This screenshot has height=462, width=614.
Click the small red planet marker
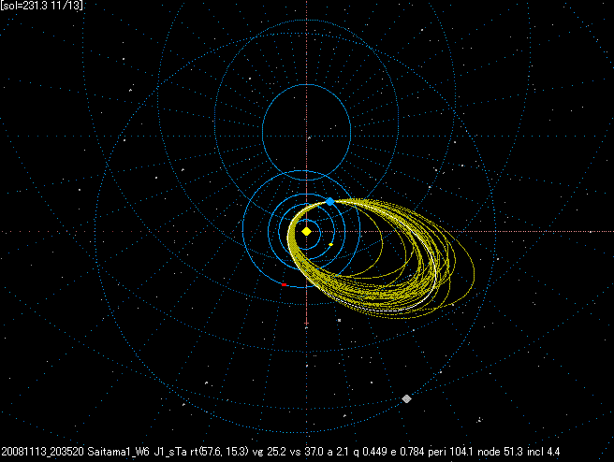coord(284,285)
